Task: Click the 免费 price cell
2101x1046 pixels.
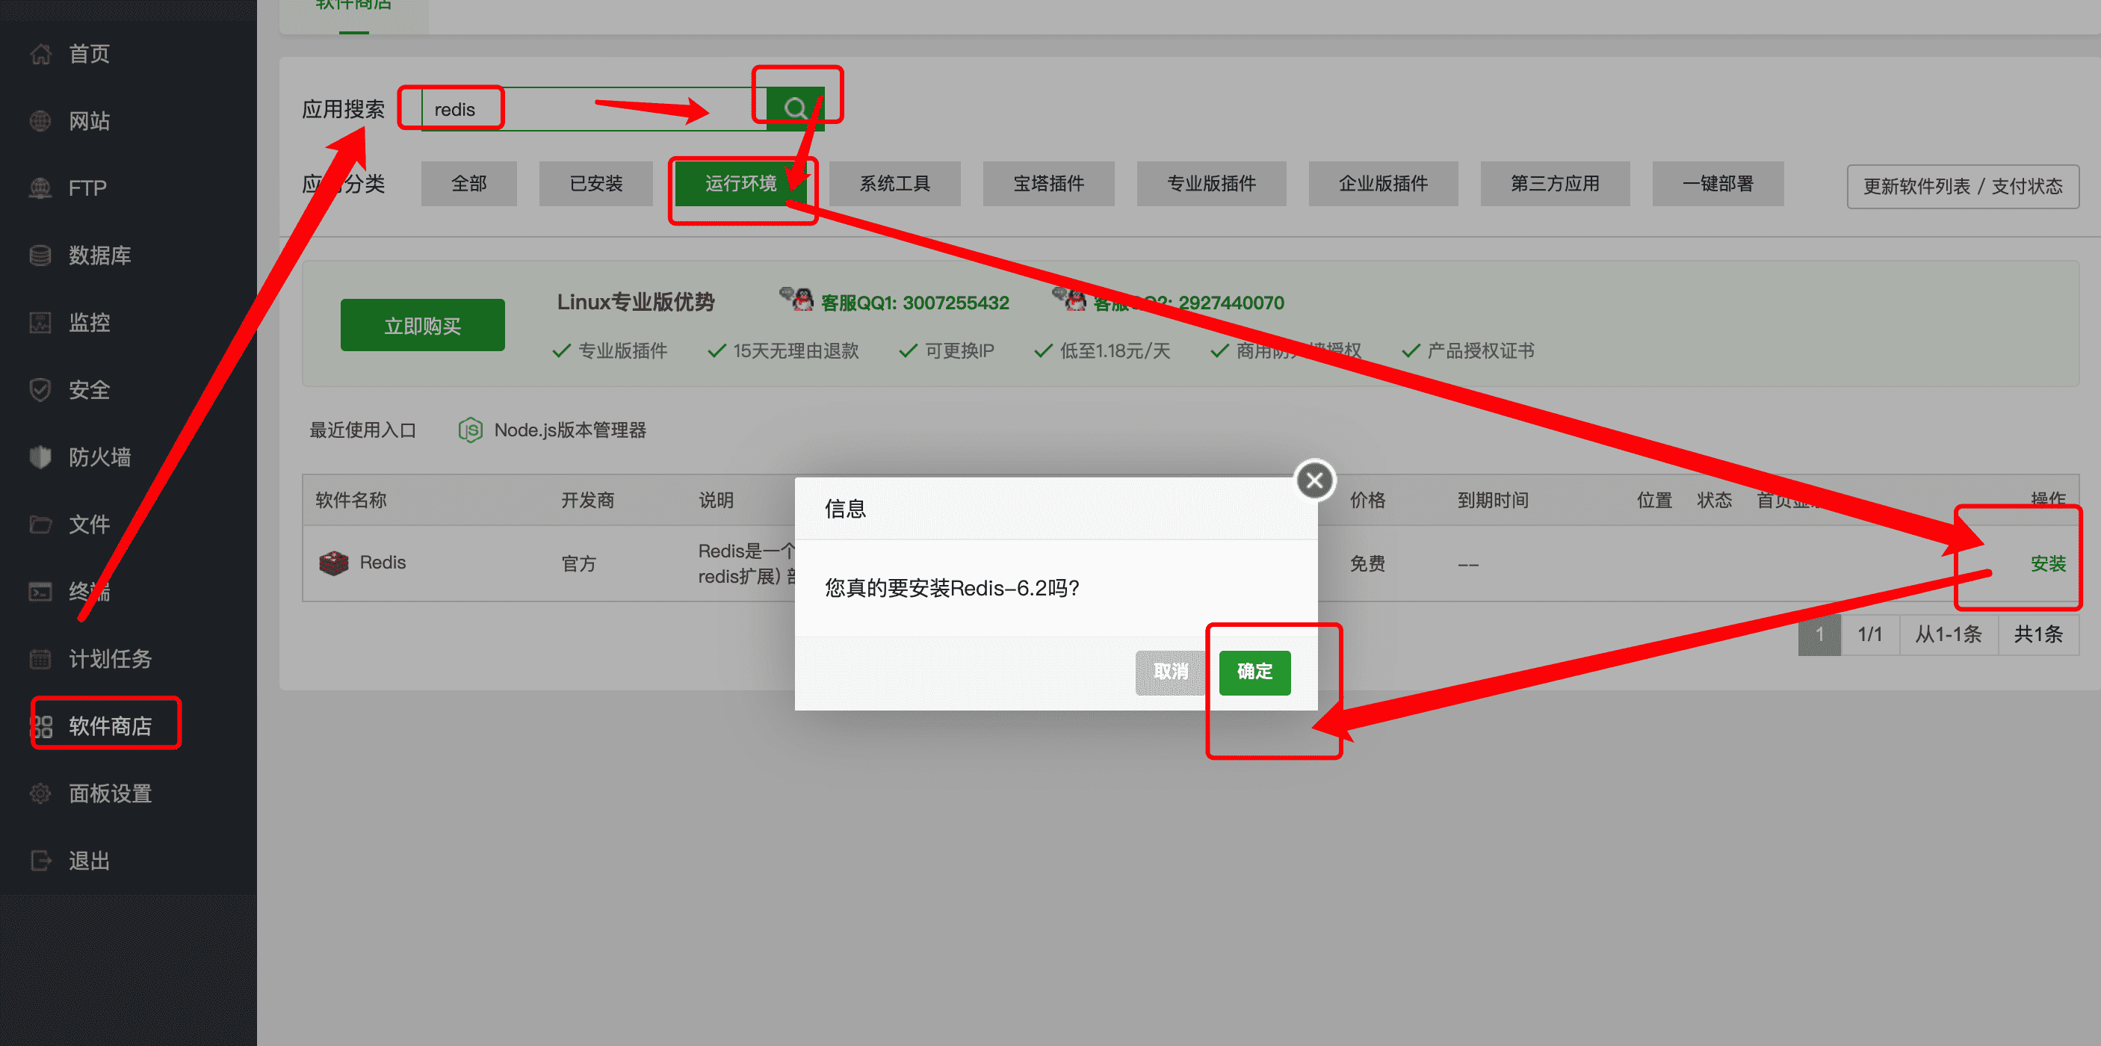Action: tap(1368, 563)
